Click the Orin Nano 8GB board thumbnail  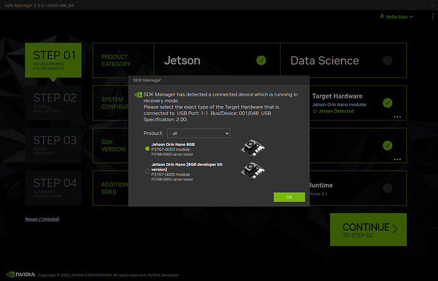253,148
